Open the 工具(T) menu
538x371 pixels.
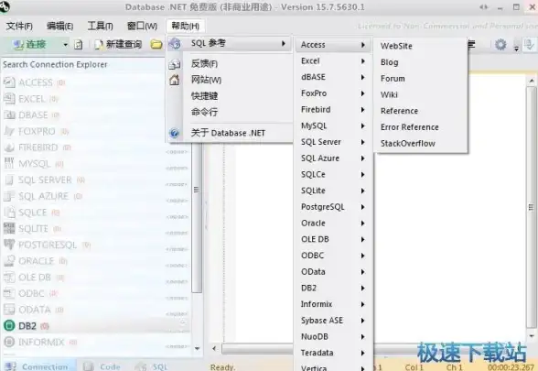coord(101,26)
